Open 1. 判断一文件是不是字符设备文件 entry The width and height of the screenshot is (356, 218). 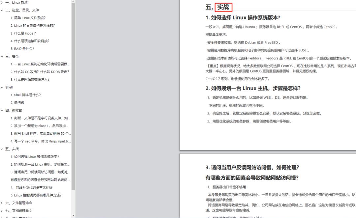(40, 118)
